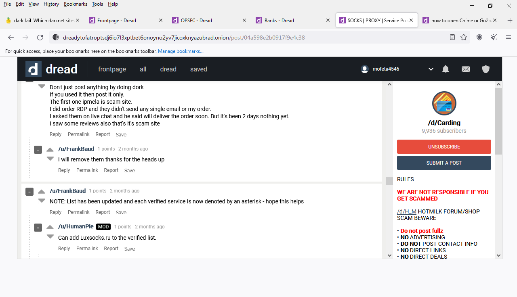
Task: Open the 'saved' nav link
Action: pos(199,69)
